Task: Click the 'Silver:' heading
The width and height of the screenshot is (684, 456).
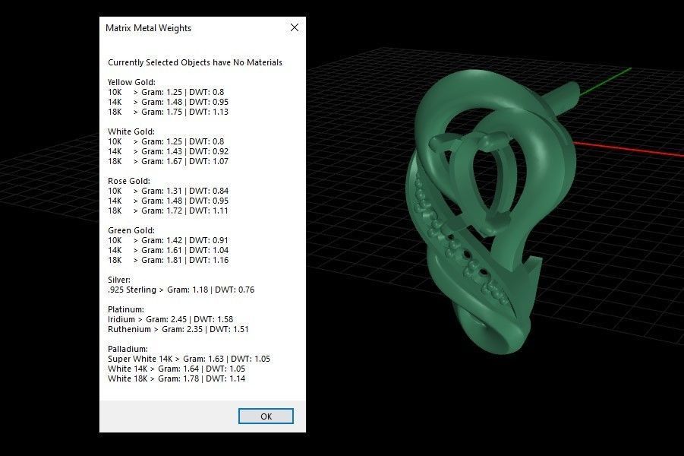Action: pyautogui.click(x=119, y=280)
